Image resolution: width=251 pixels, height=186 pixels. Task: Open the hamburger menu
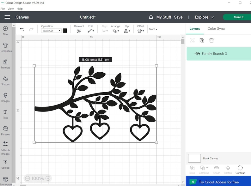coord(7,17)
